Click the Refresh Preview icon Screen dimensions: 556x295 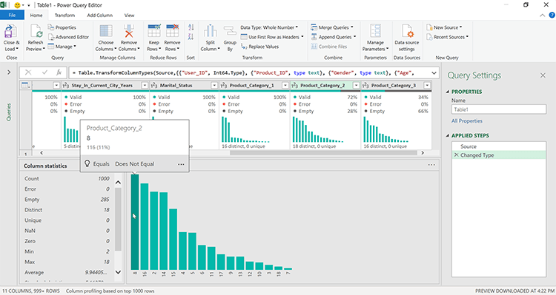click(x=36, y=32)
